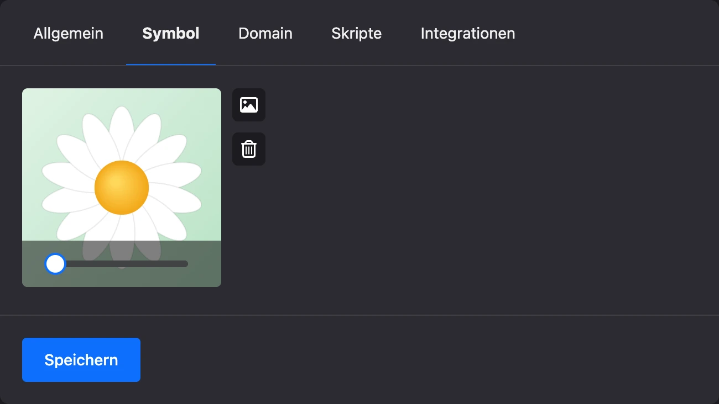Open the Allgemein tab

(69, 33)
